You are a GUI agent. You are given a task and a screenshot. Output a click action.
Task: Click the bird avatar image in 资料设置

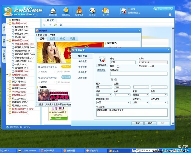click(102, 60)
